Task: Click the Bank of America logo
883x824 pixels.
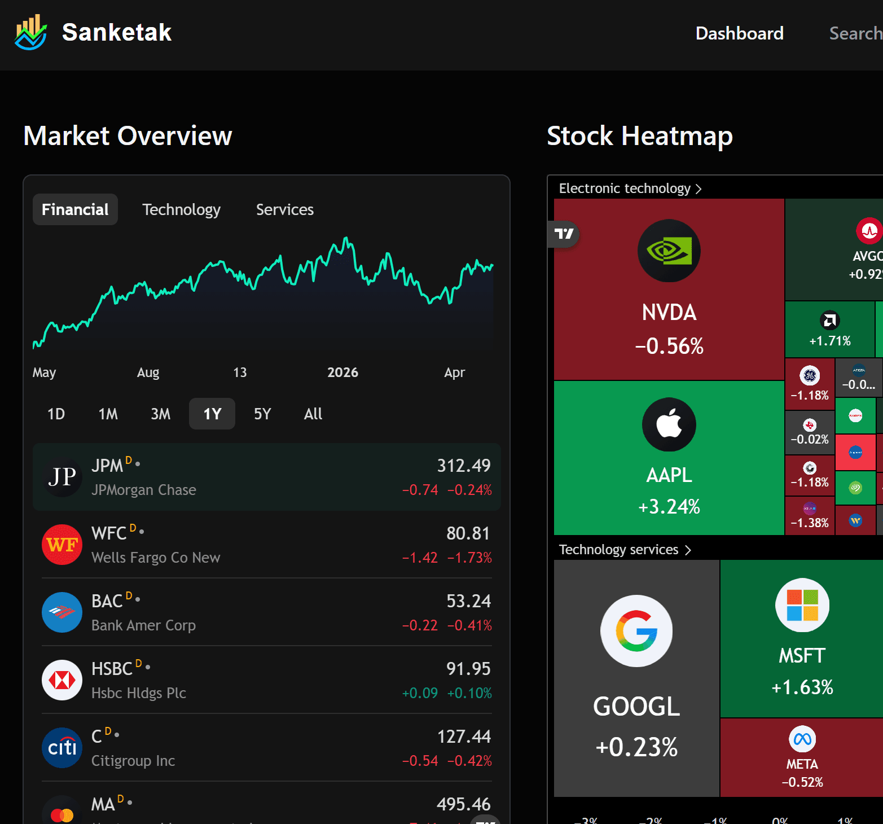Action: coord(62,612)
